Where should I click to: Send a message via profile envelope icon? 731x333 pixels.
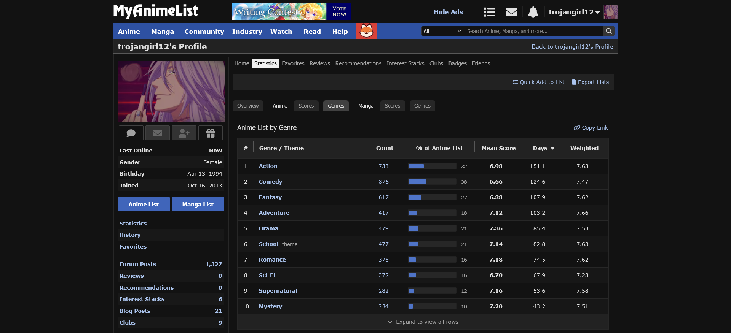158,133
